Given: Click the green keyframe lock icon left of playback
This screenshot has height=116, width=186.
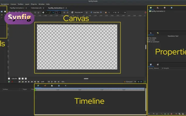Looking at the screenshot, I should (9, 82).
